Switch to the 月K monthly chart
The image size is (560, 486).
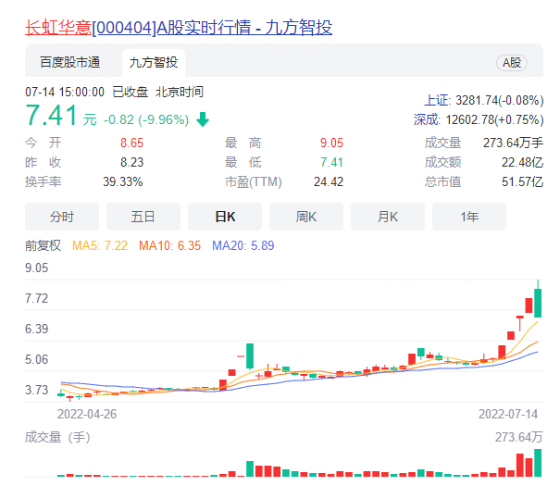(x=388, y=217)
